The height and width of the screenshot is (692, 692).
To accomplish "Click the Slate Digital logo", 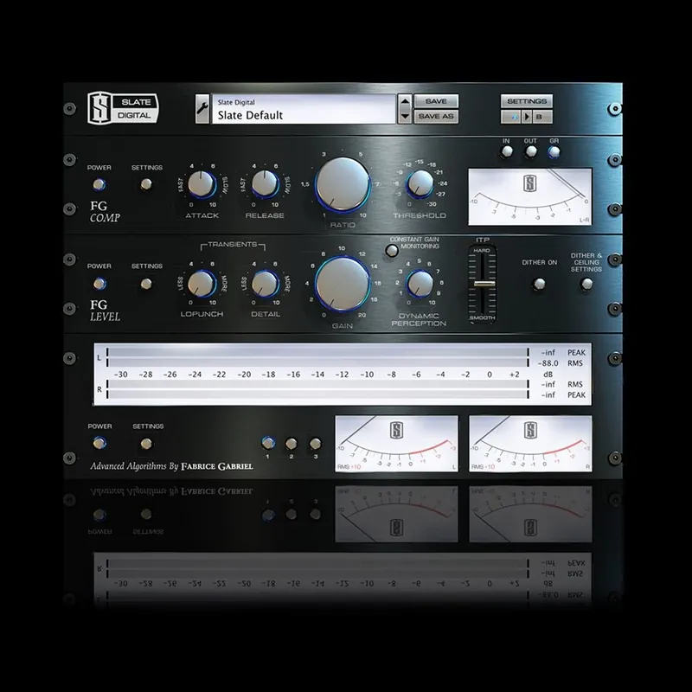I will 123,108.
